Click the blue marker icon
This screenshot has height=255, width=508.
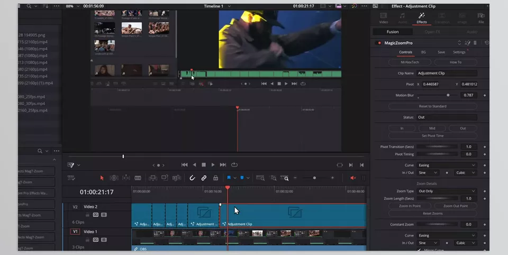point(242,178)
